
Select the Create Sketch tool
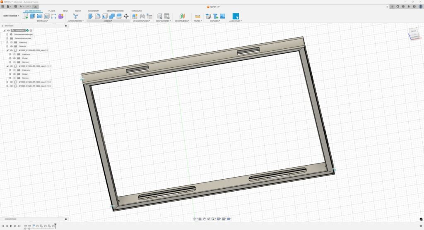[26, 16]
